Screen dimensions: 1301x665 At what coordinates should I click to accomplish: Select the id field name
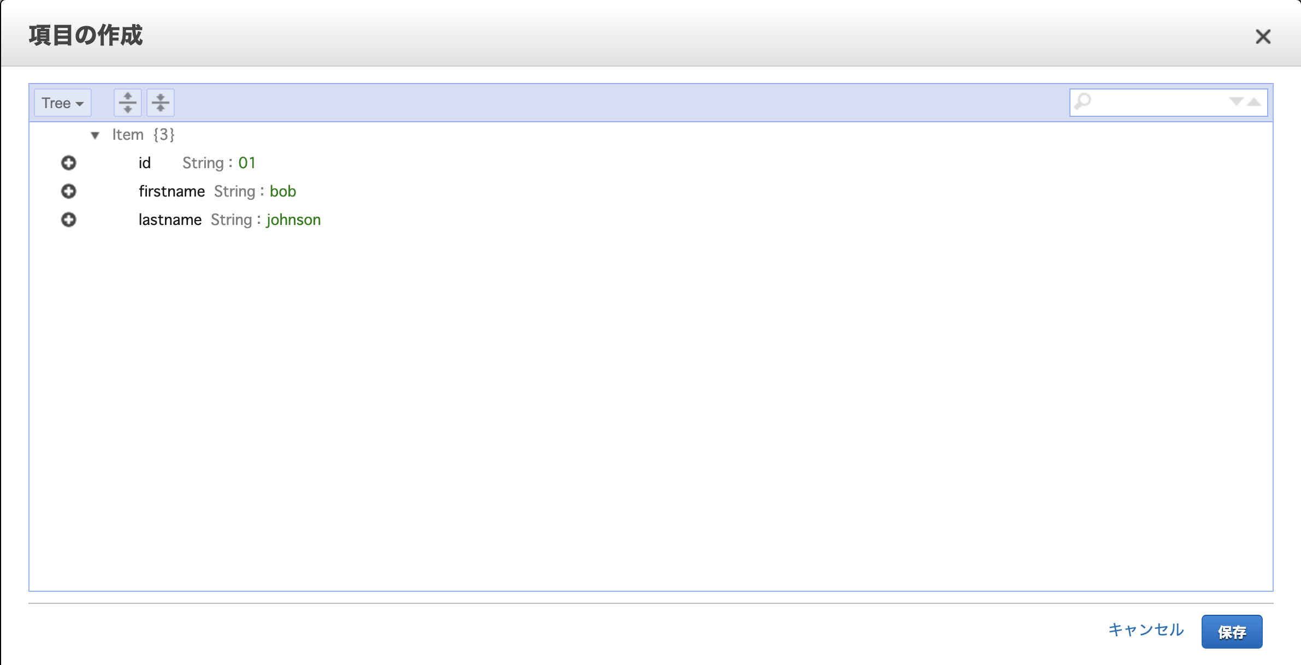(145, 163)
